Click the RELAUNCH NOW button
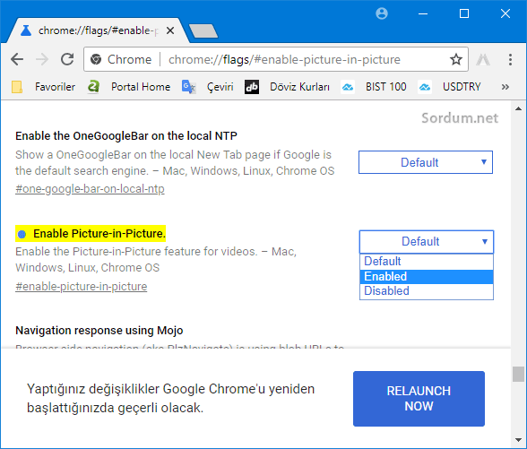Image resolution: width=527 pixels, height=449 pixels. 419,399
